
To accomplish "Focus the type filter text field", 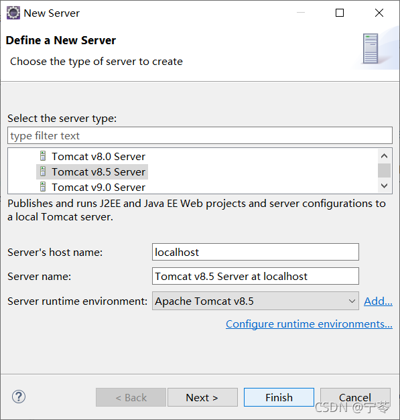I will [200, 135].
